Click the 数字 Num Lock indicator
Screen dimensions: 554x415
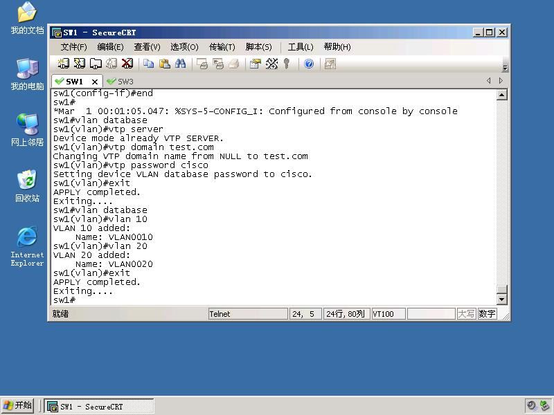tap(487, 314)
